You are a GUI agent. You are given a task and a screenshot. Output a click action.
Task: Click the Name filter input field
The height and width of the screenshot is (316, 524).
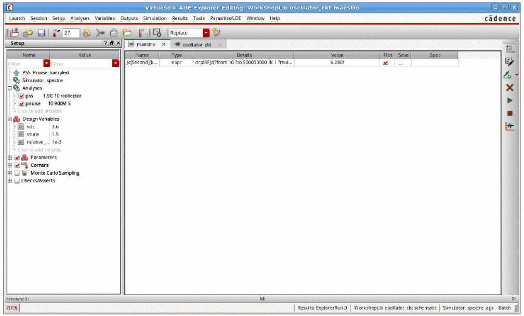(x=25, y=63)
